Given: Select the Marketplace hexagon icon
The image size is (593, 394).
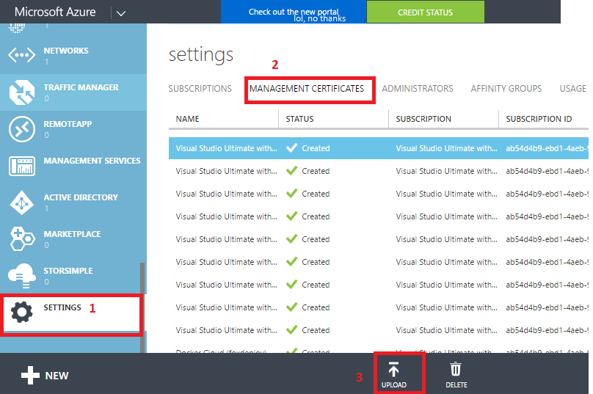Looking at the screenshot, I should (22, 239).
